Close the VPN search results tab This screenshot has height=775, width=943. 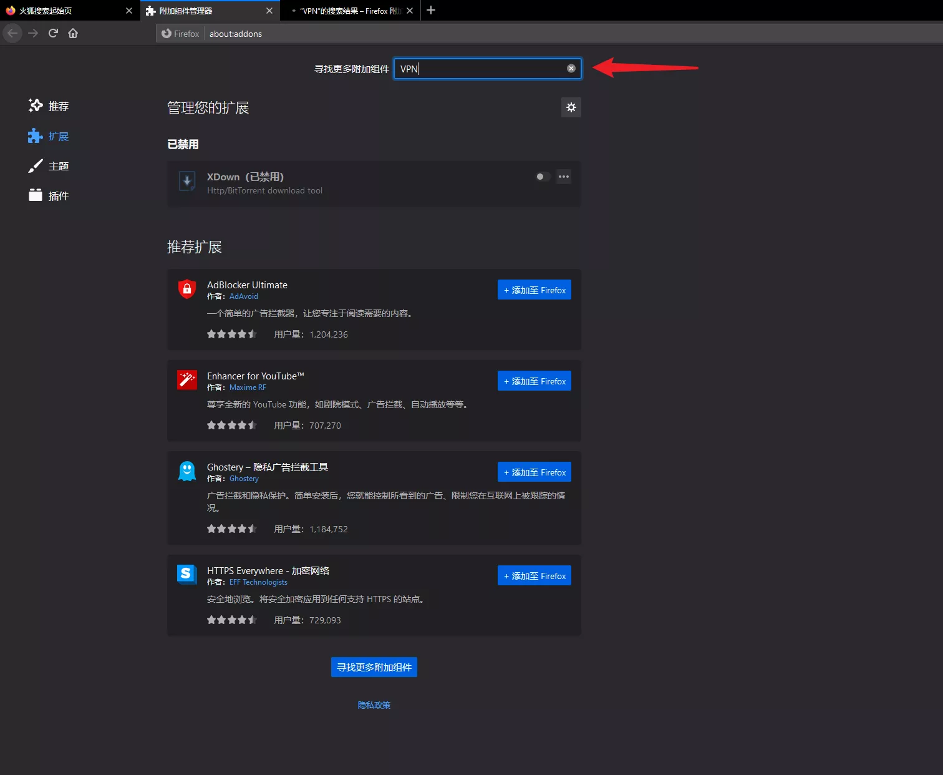[410, 11]
